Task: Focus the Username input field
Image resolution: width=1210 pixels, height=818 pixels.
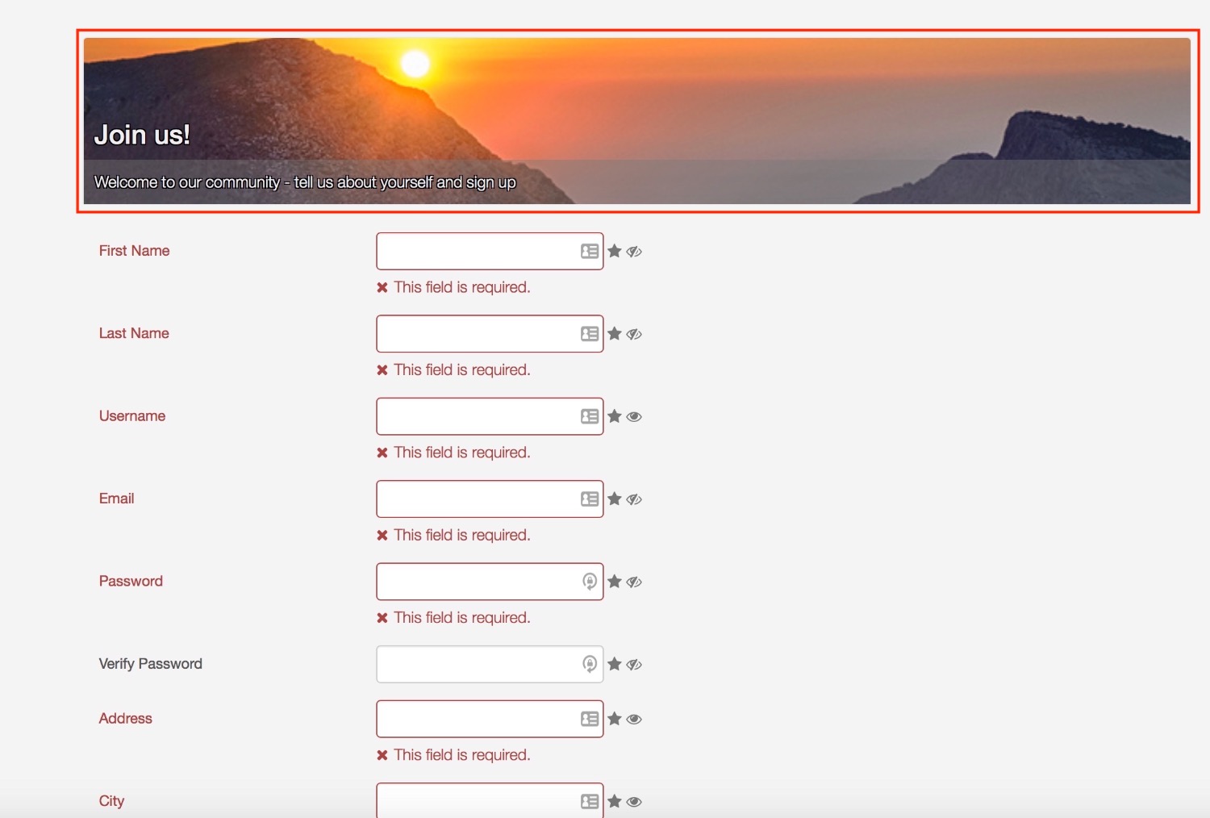Action: pos(490,416)
